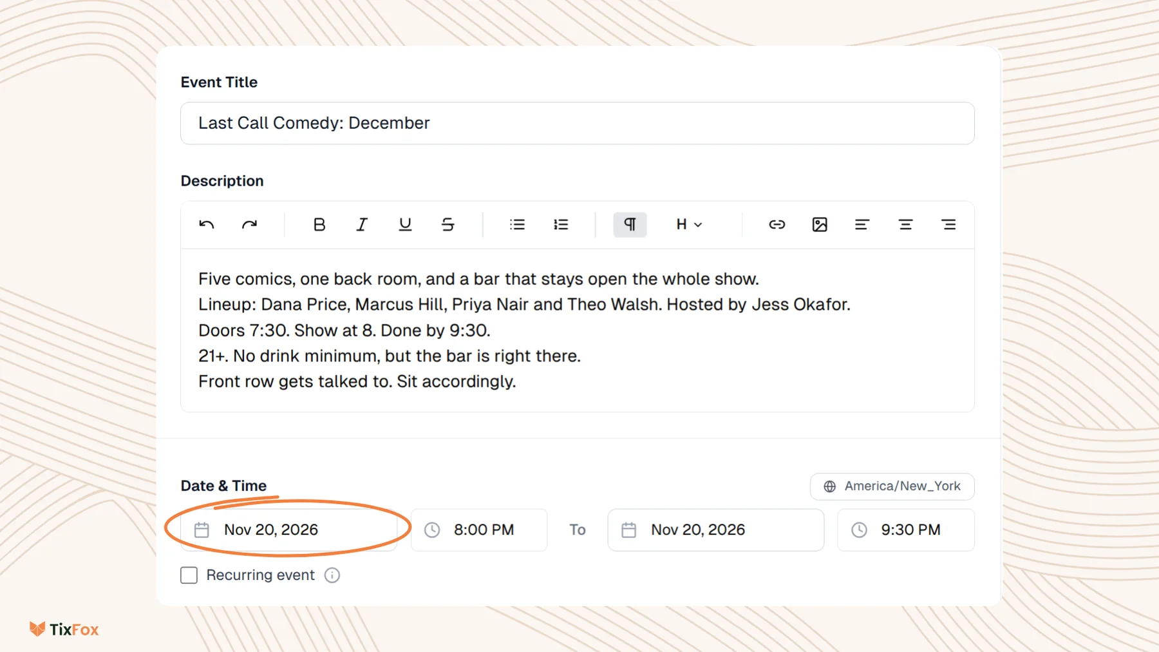Center align description text

pos(905,225)
